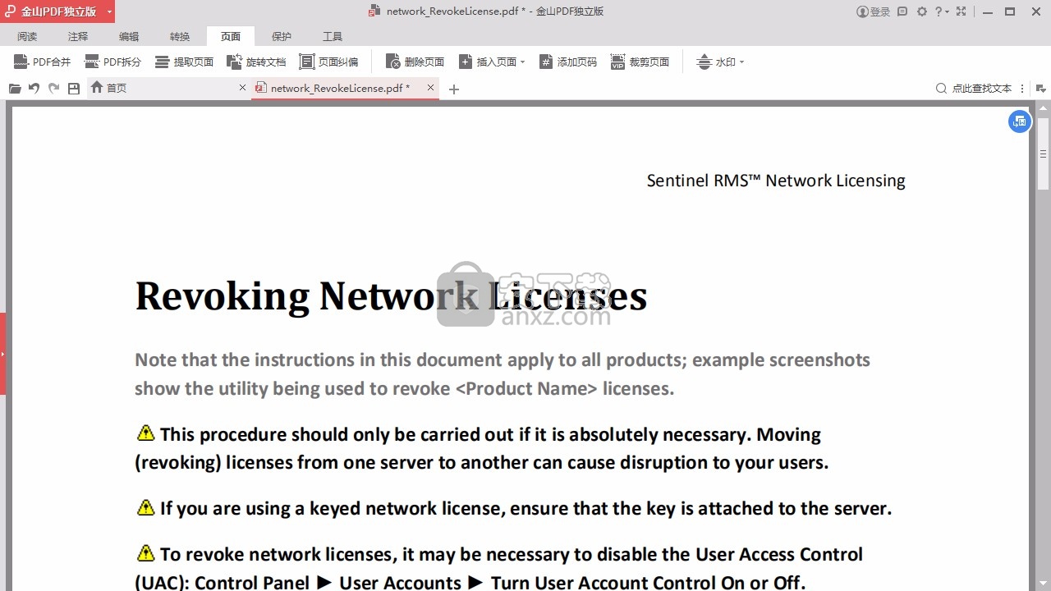
Task: Expand the red left side panel handle
Action: click(x=3, y=354)
